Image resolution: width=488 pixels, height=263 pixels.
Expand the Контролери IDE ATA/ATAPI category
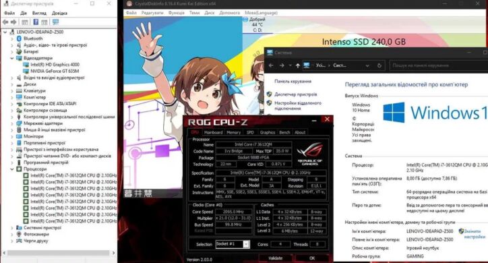tap(12, 104)
